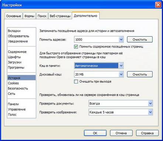Open the Cookies section
This screenshot has height=141, width=163.
pos(13,83)
